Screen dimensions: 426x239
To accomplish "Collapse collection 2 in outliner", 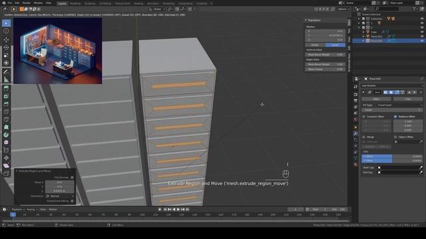I will pos(359,28).
